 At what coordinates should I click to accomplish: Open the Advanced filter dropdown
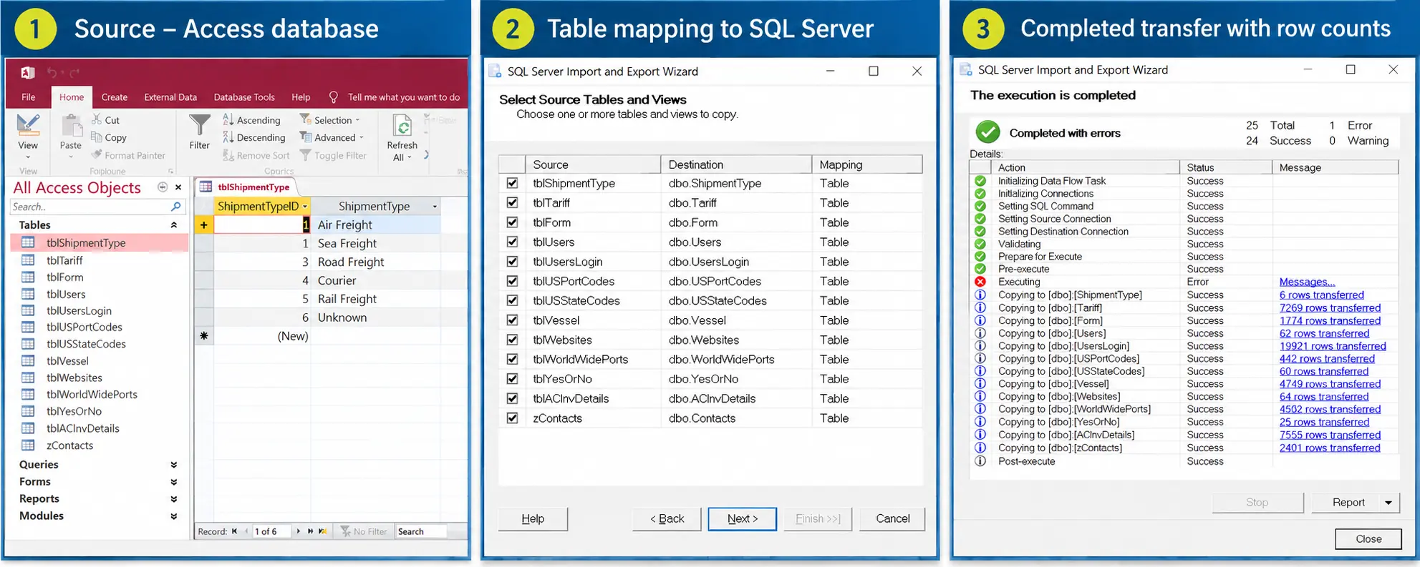(x=332, y=137)
